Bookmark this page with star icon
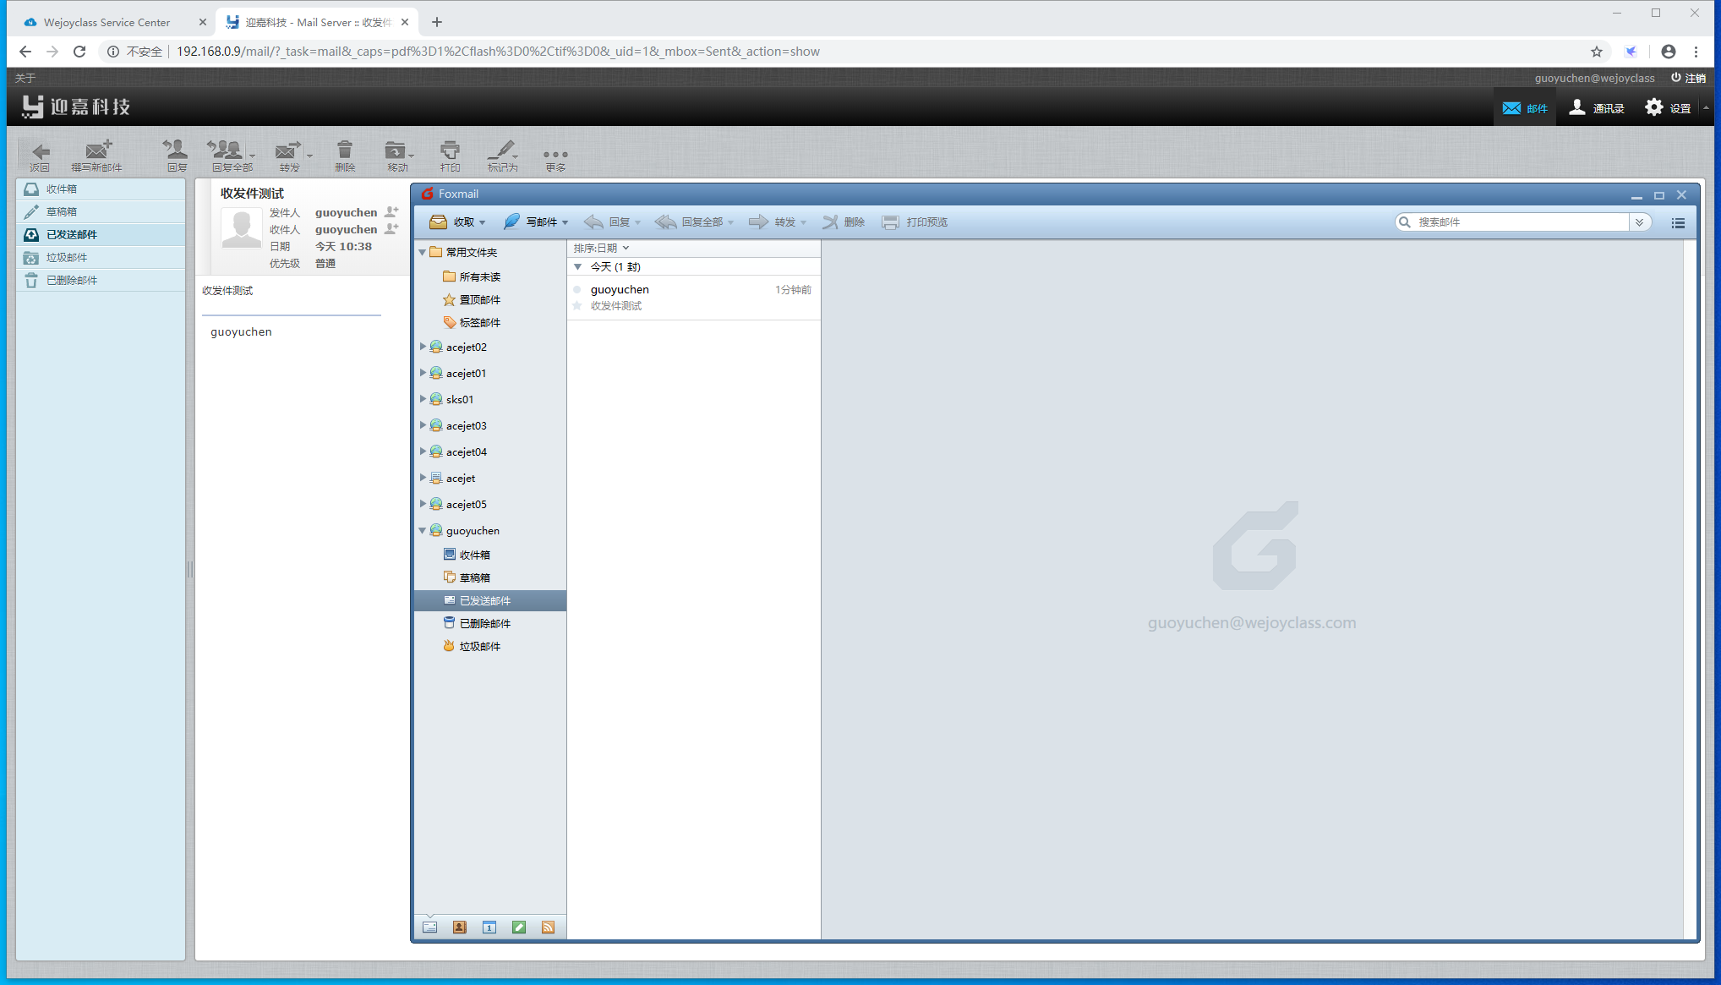The width and height of the screenshot is (1721, 985). 1596,52
